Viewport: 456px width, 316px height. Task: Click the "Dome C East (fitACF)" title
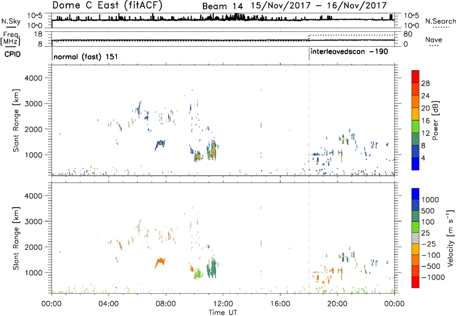coord(107,5)
